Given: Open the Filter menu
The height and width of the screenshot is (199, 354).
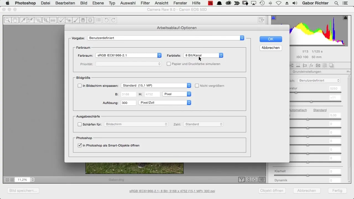Looking at the screenshot, I should pyautogui.click(x=145, y=3).
